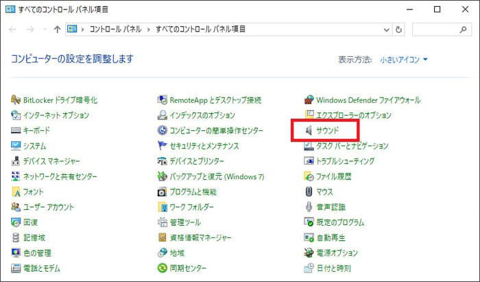Click すべてのコントロール パネル項目 breadcrumb

point(200,30)
